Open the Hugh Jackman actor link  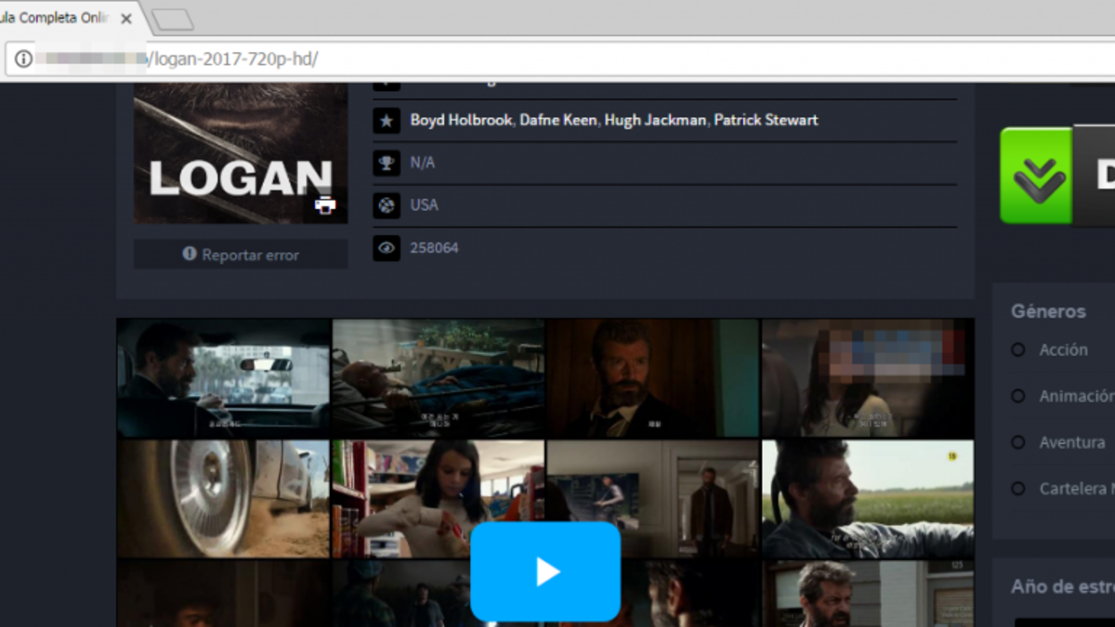655,120
